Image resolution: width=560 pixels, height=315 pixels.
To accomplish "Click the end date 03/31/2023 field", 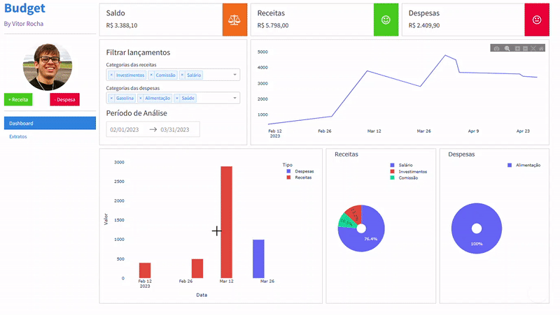I will pyautogui.click(x=175, y=130).
